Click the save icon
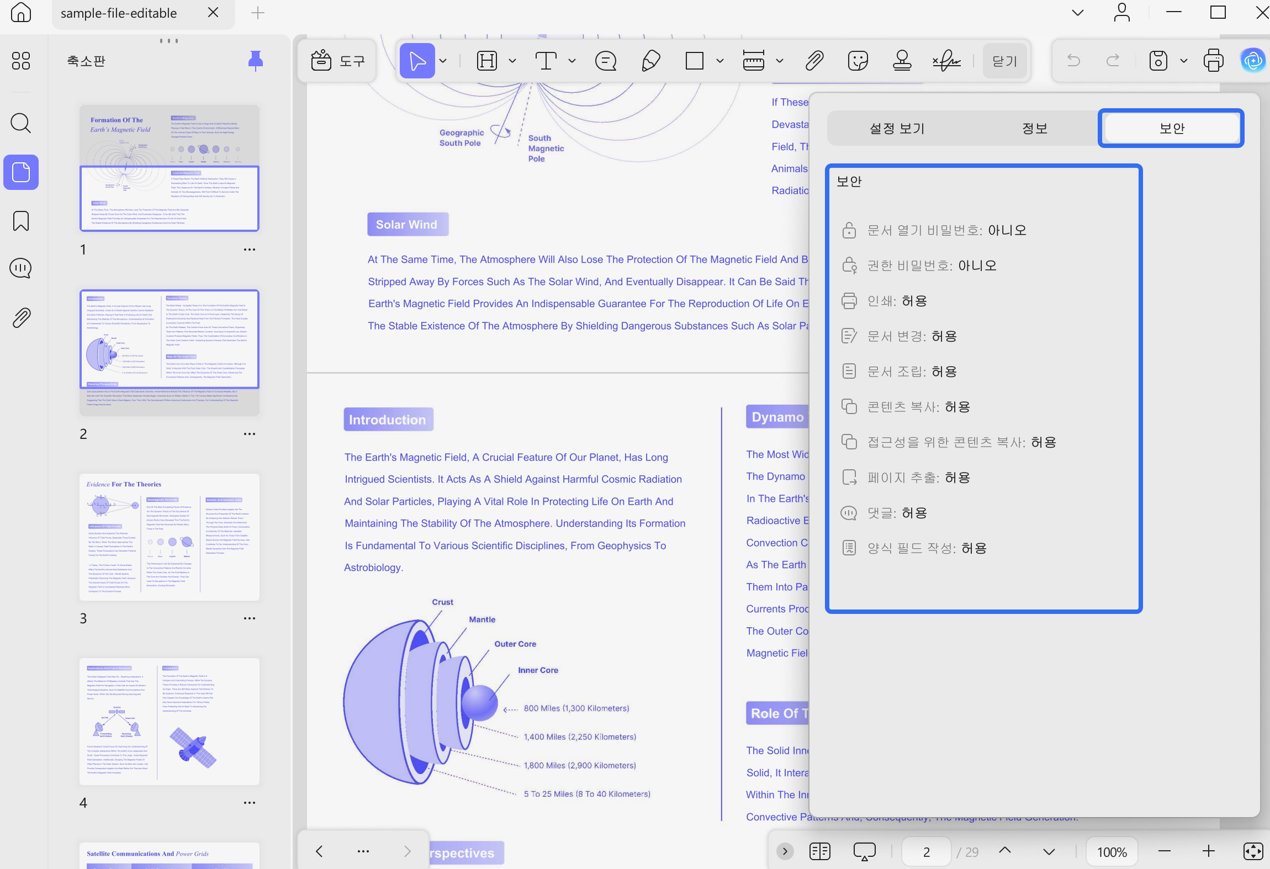The height and width of the screenshot is (869, 1270). [x=1158, y=61]
